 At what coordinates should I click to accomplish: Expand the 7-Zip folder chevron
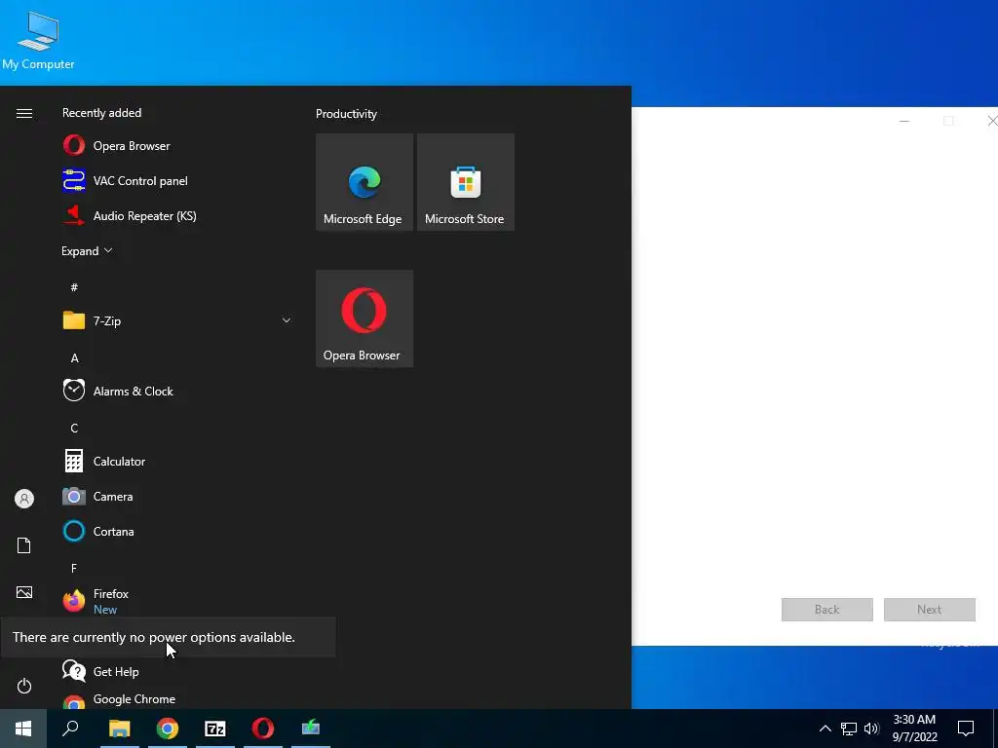287,320
